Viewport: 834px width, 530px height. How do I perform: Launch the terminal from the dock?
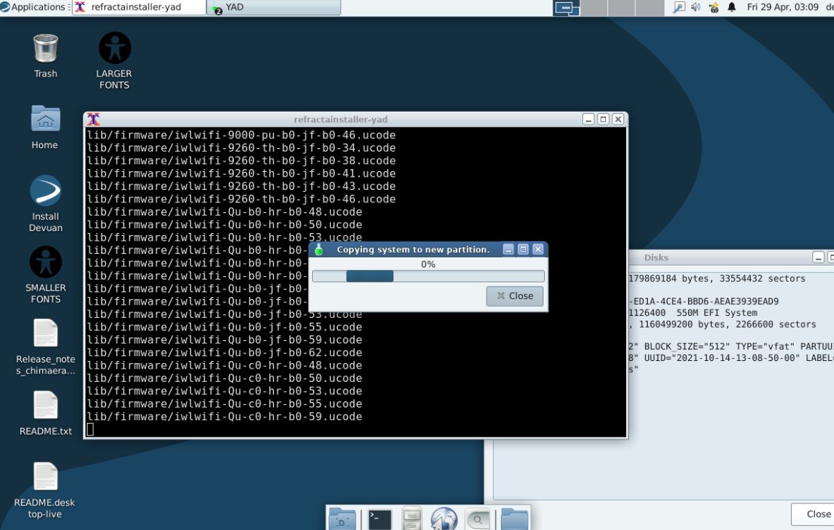pyautogui.click(x=379, y=518)
